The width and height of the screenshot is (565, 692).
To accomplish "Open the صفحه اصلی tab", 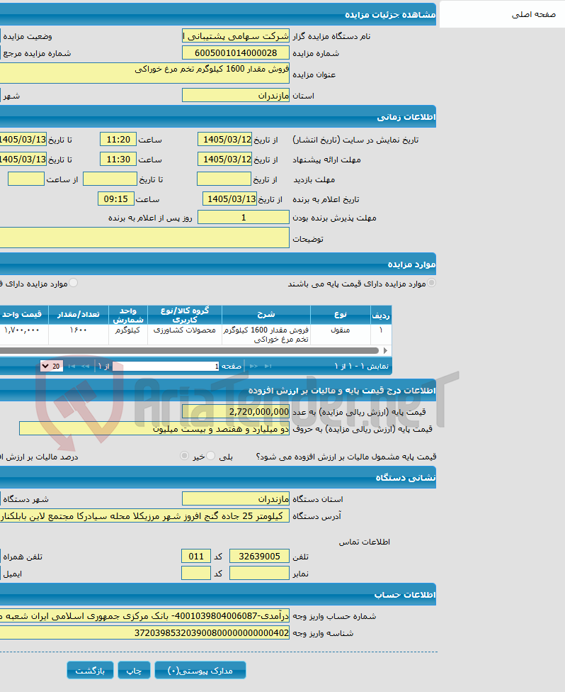I will pyautogui.click(x=533, y=15).
